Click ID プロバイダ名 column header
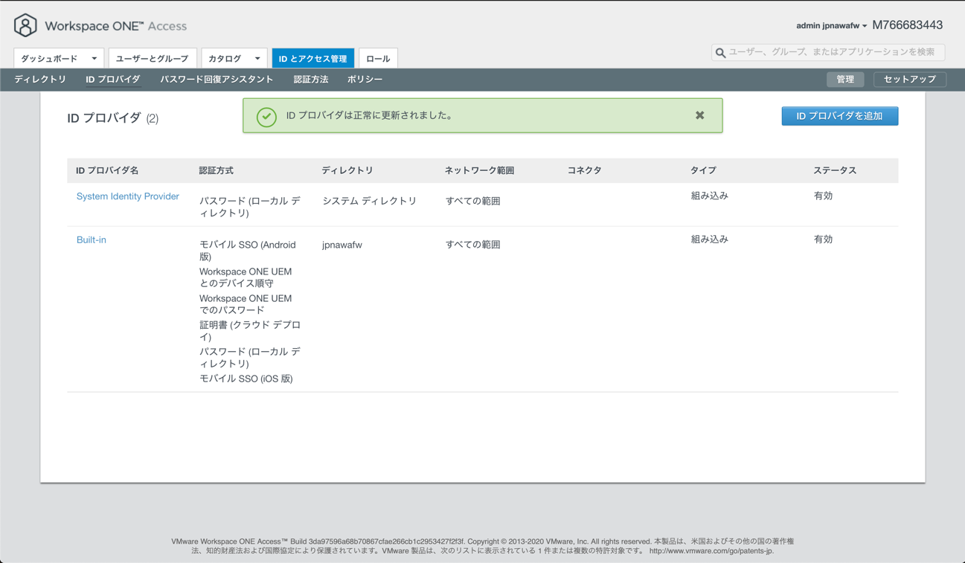The width and height of the screenshot is (965, 563). (x=107, y=170)
